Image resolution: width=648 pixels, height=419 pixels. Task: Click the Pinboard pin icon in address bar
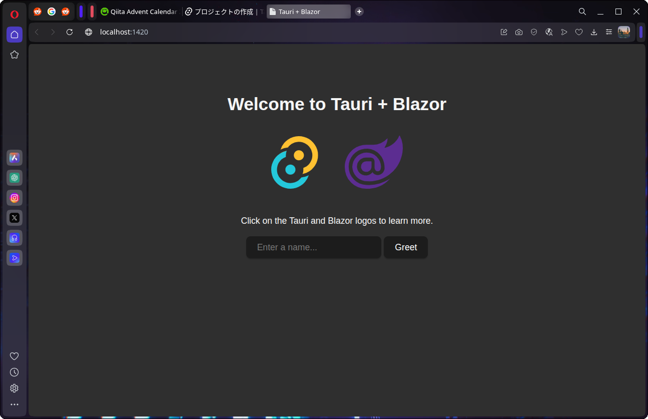504,32
